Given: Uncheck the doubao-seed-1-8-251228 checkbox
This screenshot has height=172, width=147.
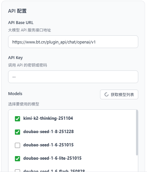Looking at the screenshot, I should [17, 132].
